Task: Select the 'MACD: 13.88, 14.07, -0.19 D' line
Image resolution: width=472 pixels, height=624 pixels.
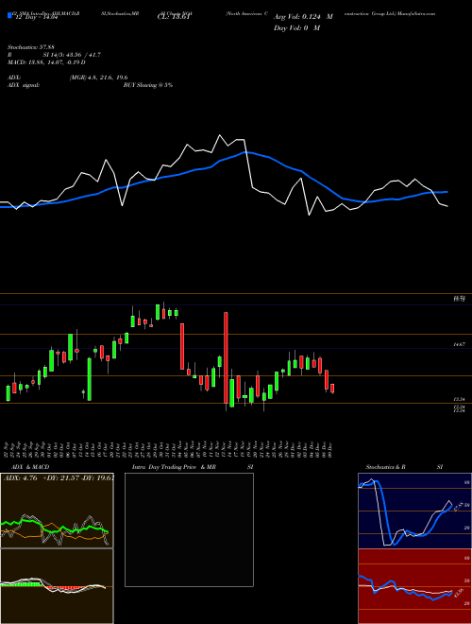Action: 47,62
